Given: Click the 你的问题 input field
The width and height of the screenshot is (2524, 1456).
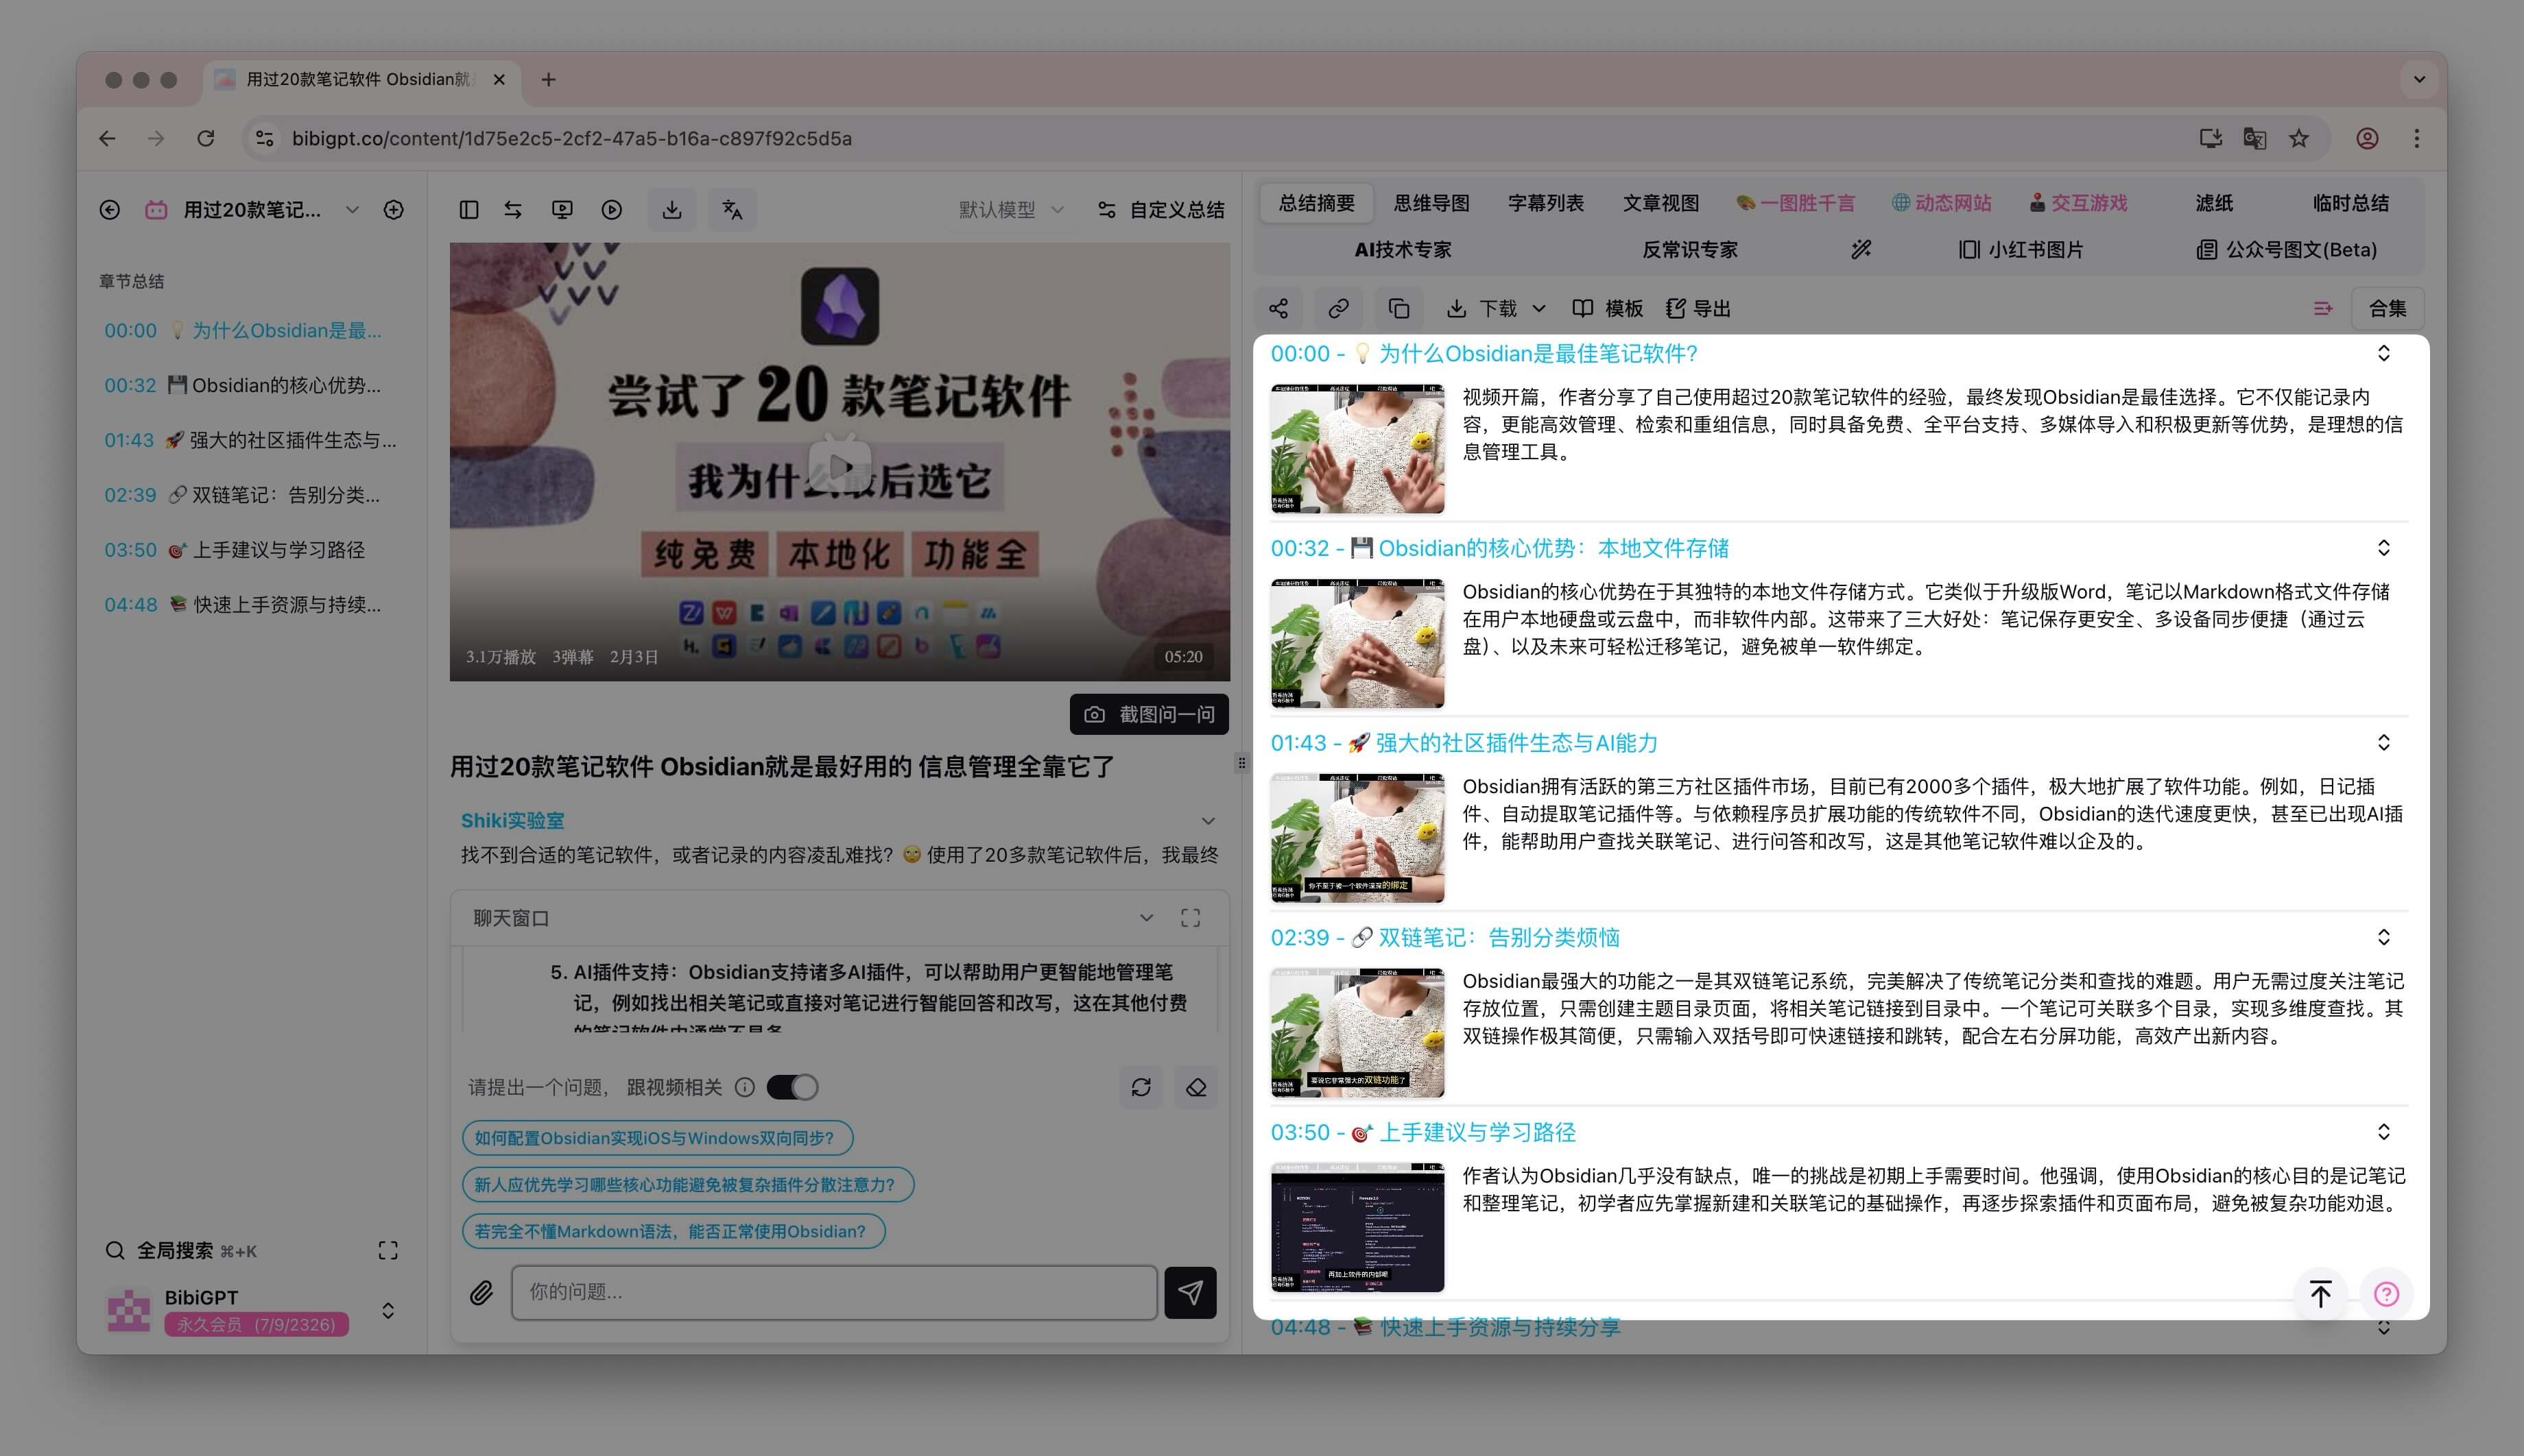Looking at the screenshot, I should click(x=833, y=1292).
